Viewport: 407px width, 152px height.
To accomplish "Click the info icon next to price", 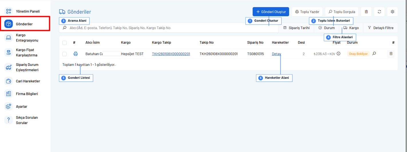I will [x=338, y=54].
